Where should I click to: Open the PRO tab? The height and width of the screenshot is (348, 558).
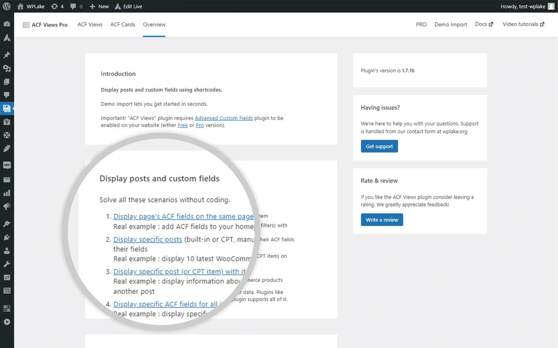pyautogui.click(x=421, y=25)
